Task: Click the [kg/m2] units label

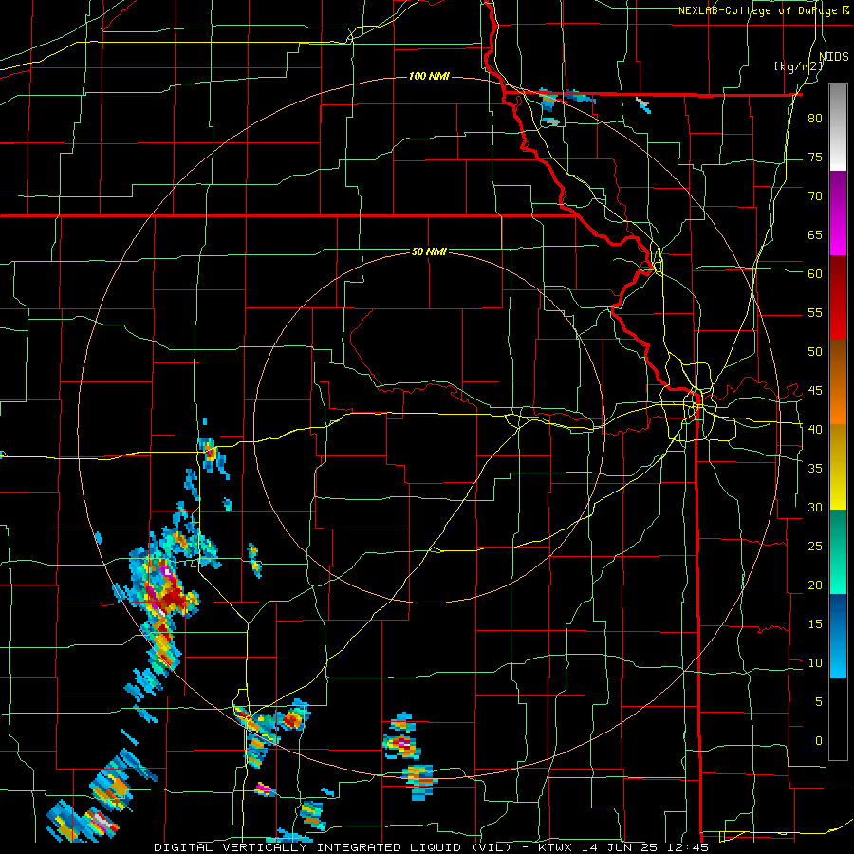Action: tap(799, 66)
